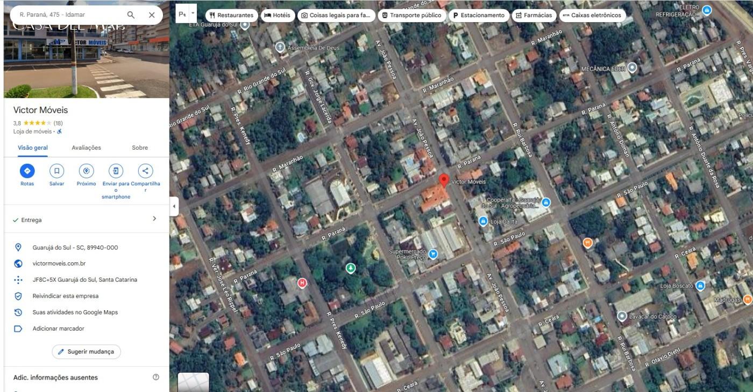The height and width of the screenshot is (392, 753).
Task: Click the Loja Boscato shop marker
Action: (700, 286)
